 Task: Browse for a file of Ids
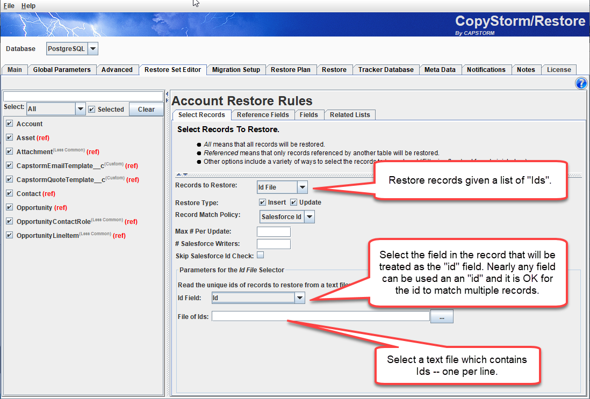pyautogui.click(x=442, y=317)
